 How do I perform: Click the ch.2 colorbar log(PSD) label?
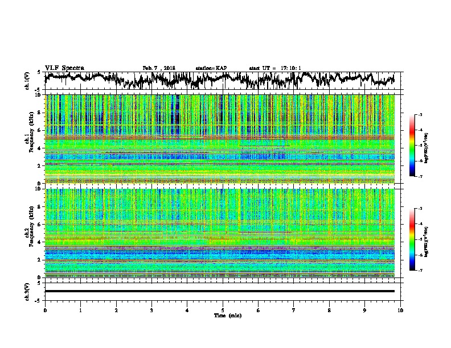(x=426, y=242)
